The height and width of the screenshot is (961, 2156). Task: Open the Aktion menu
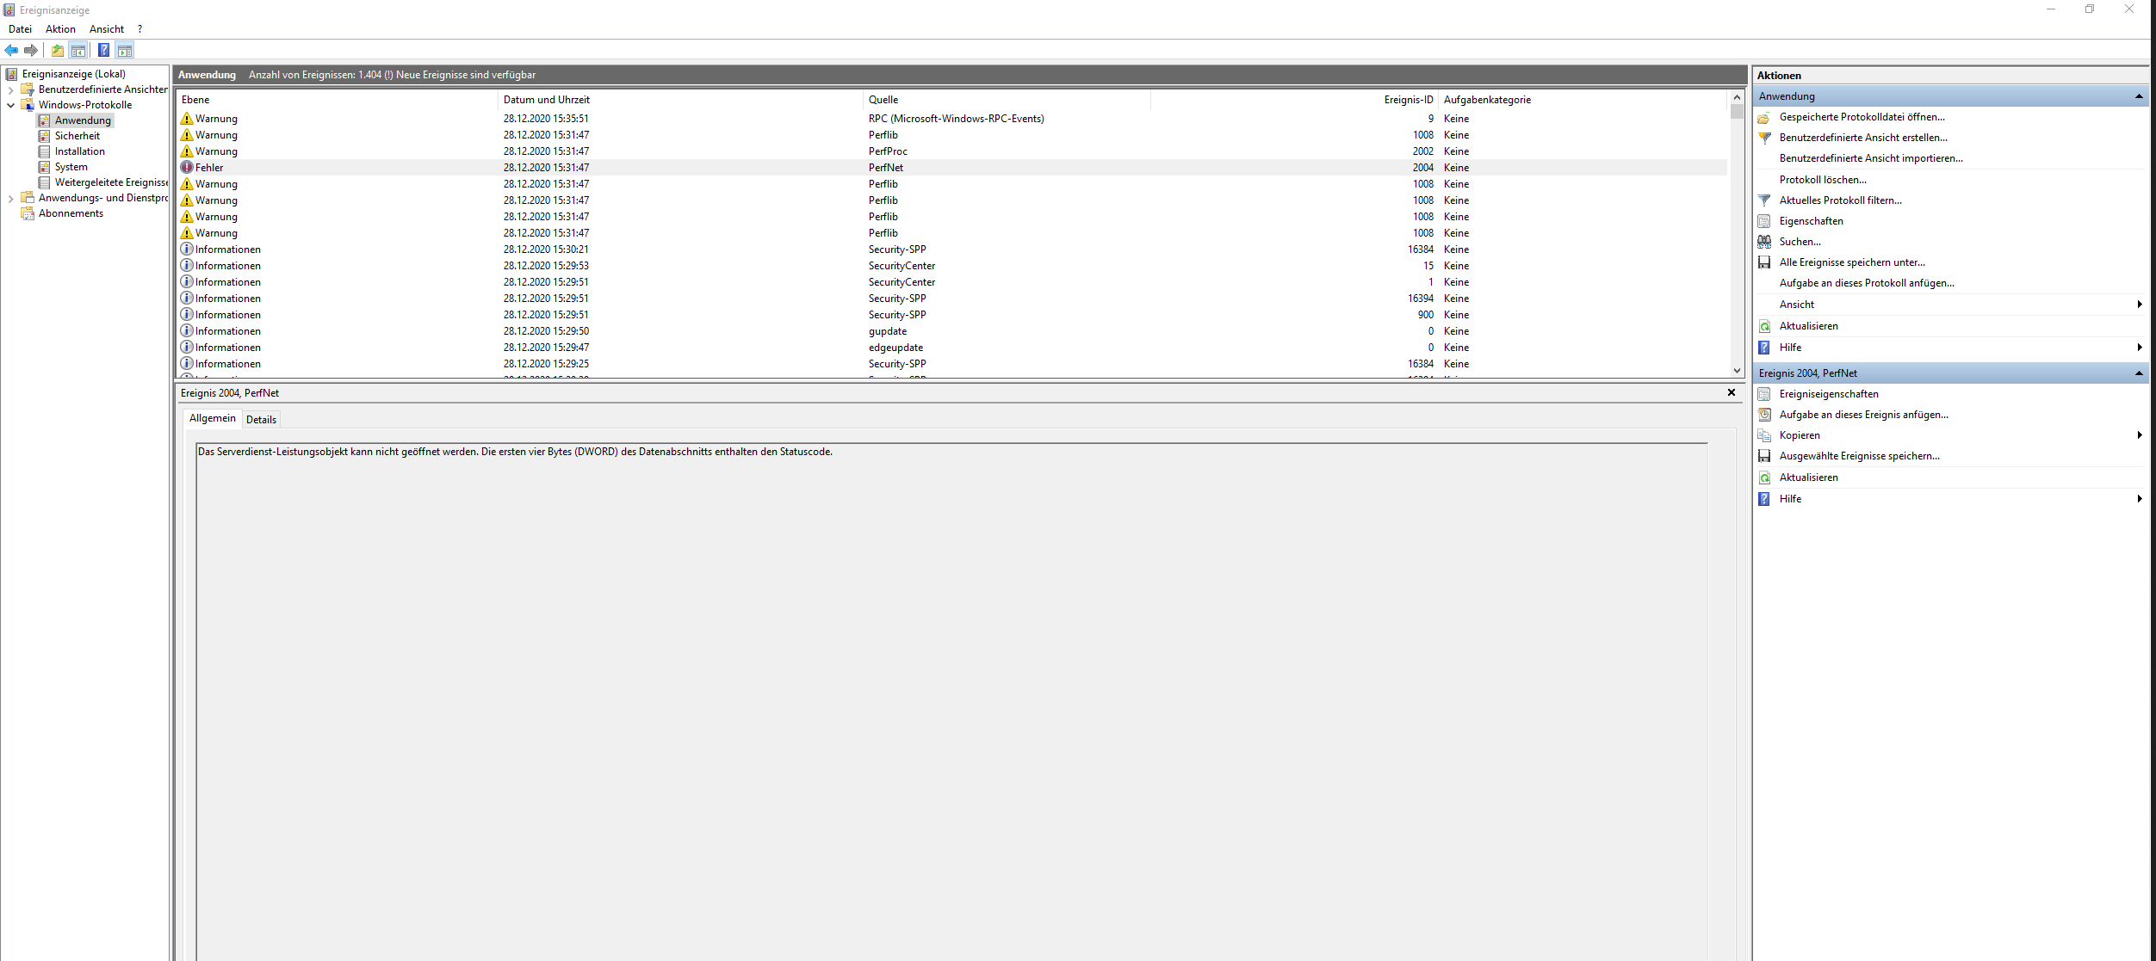60,29
